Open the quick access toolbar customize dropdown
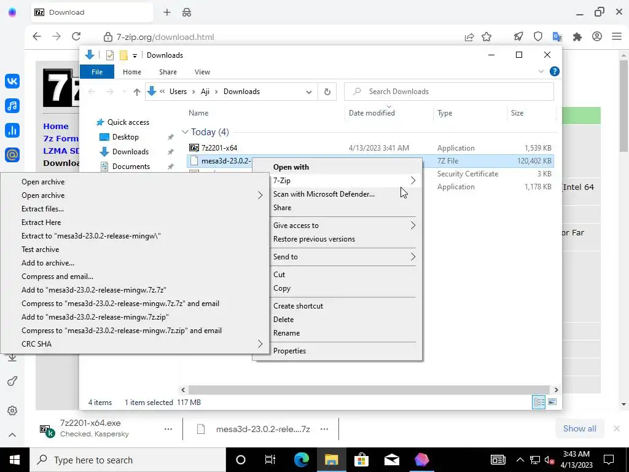The width and height of the screenshot is (629, 472). [x=135, y=55]
